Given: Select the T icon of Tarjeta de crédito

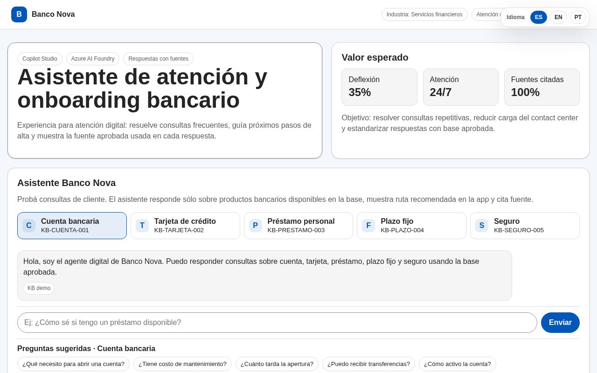Looking at the screenshot, I should pyautogui.click(x=142, y=226).
